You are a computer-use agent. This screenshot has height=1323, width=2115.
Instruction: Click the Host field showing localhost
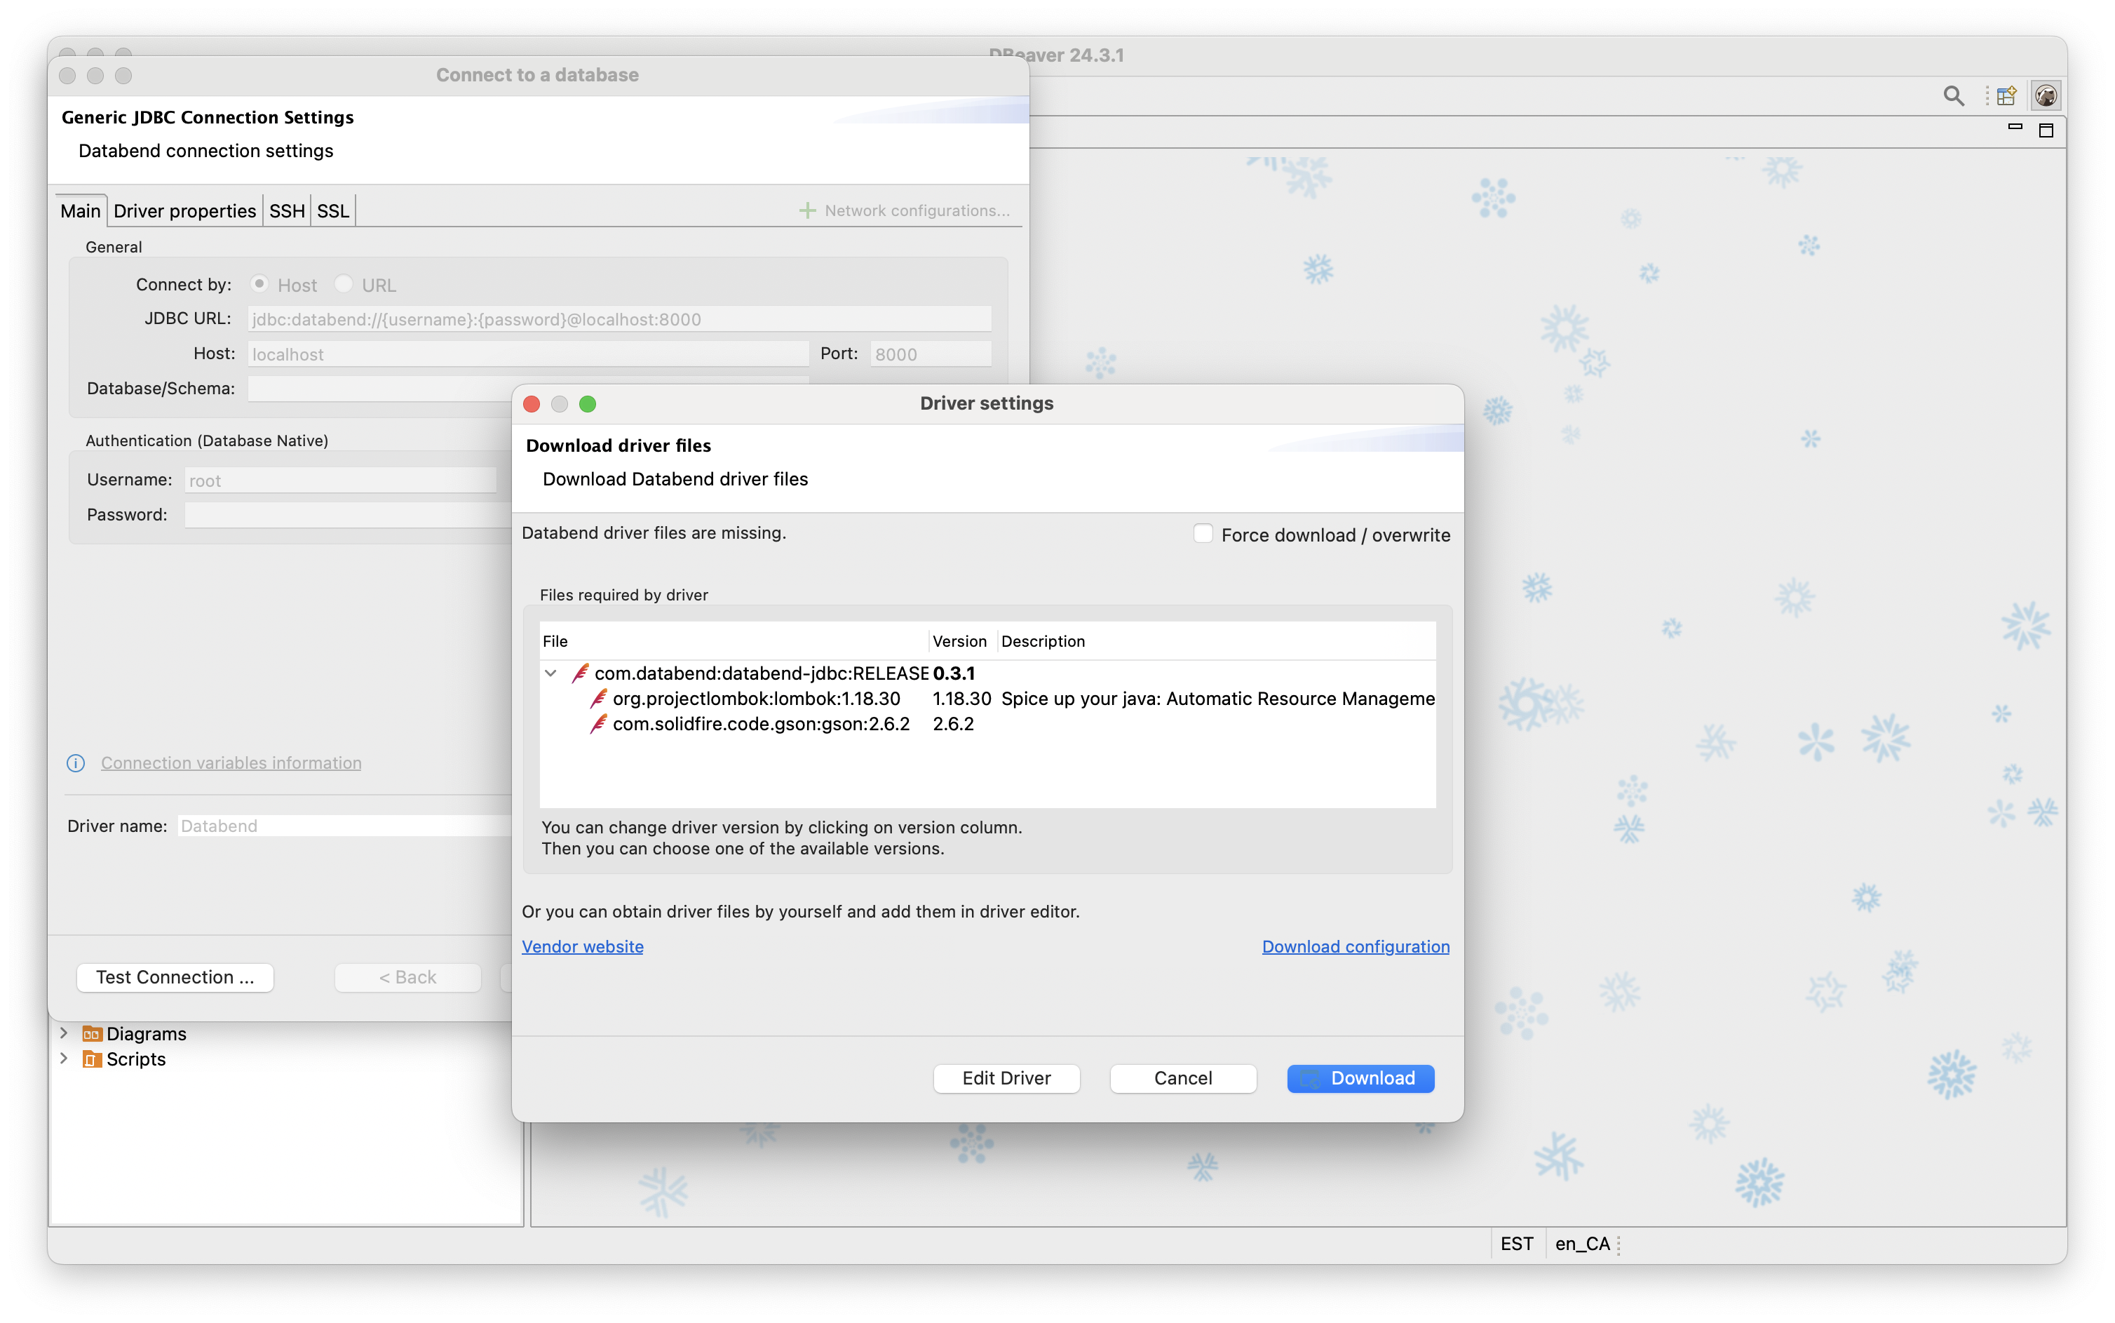[528, 354]
